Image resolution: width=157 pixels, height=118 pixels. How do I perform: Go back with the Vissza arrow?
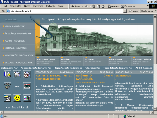point(76,6)
